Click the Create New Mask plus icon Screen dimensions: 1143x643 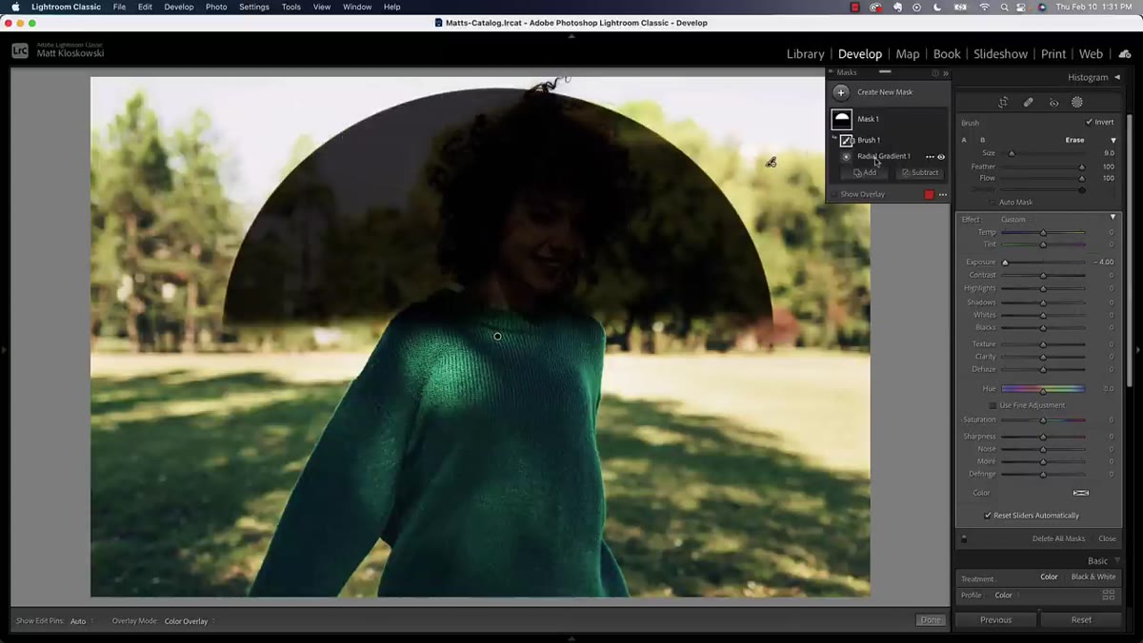841,92
